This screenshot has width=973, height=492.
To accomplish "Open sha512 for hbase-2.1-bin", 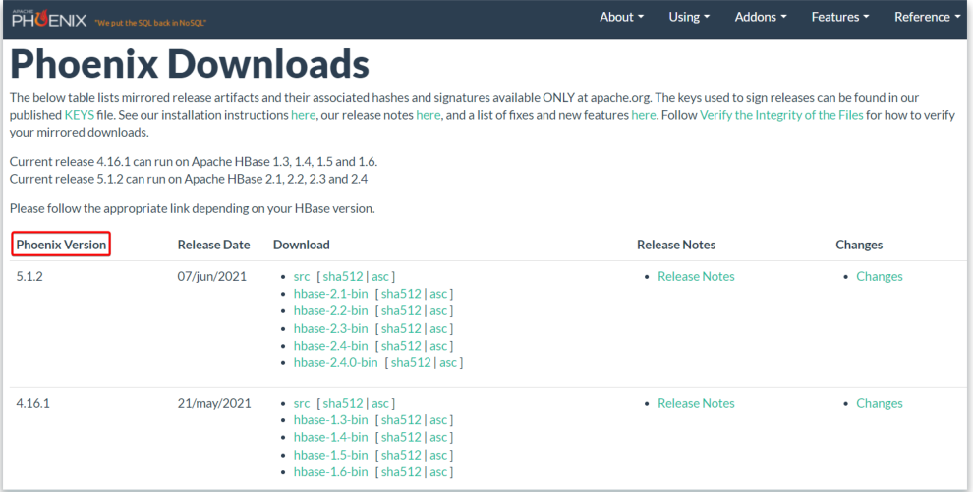I will pyautogui.click(x=401, y=294).
